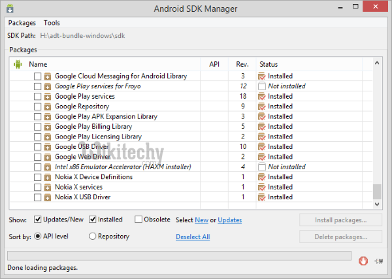Check the Google Cloud Messaging for Android Library box
392x279 pixels.
(x=37, y=76)
